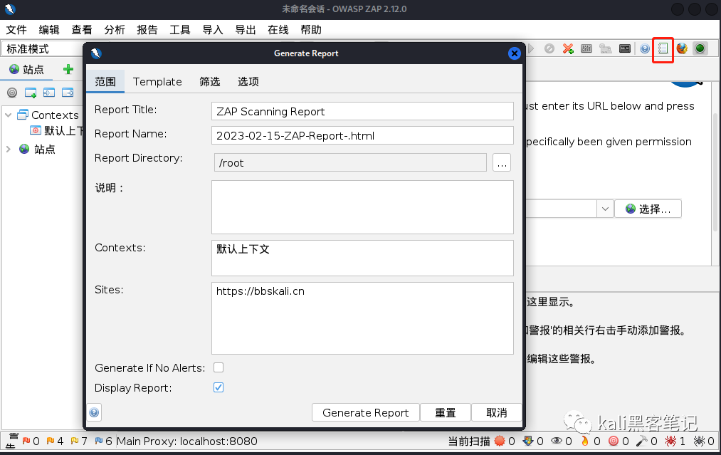Click the black cassette tape toolbar icon
Viewport: 721px width, 455px height.
624,48
